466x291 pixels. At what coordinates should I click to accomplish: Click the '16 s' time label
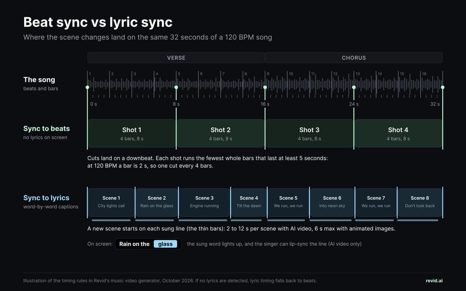[x=265, y=104]
